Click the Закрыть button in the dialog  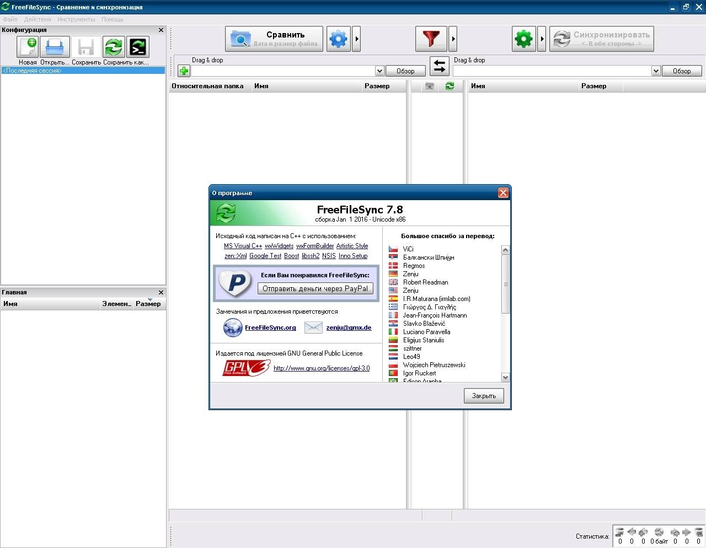(x=484, y=396)
